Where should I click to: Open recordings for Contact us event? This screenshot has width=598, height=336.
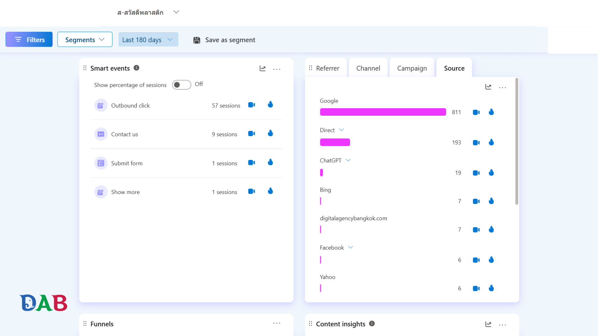tap(252, 134)
